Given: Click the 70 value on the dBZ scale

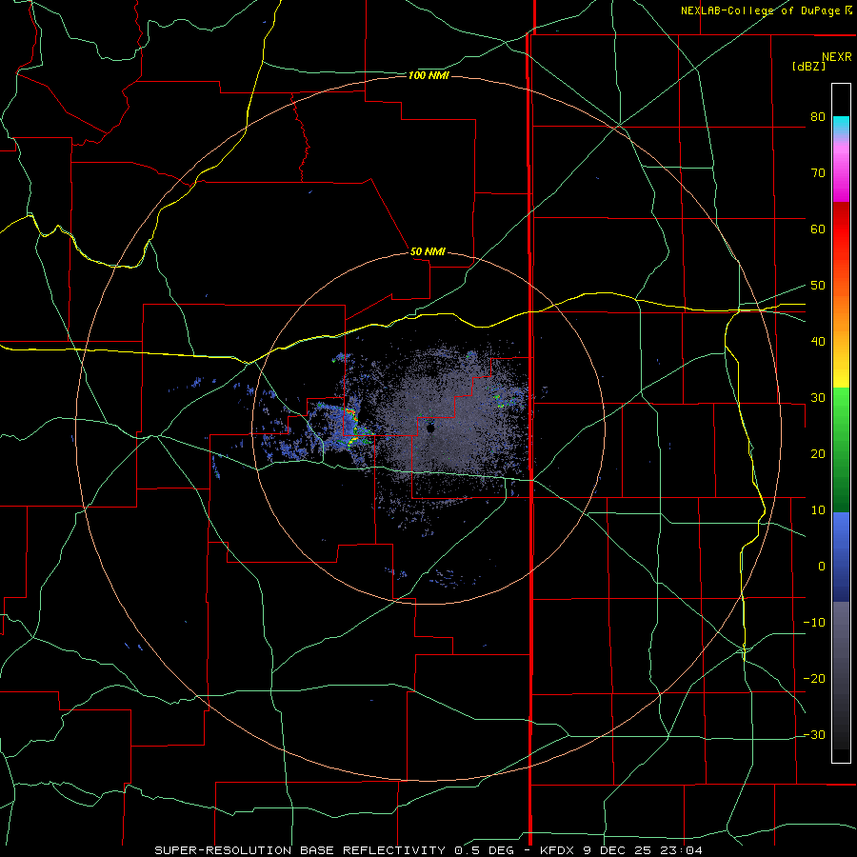Looking at the screenshot, I should tap(818, 173).
